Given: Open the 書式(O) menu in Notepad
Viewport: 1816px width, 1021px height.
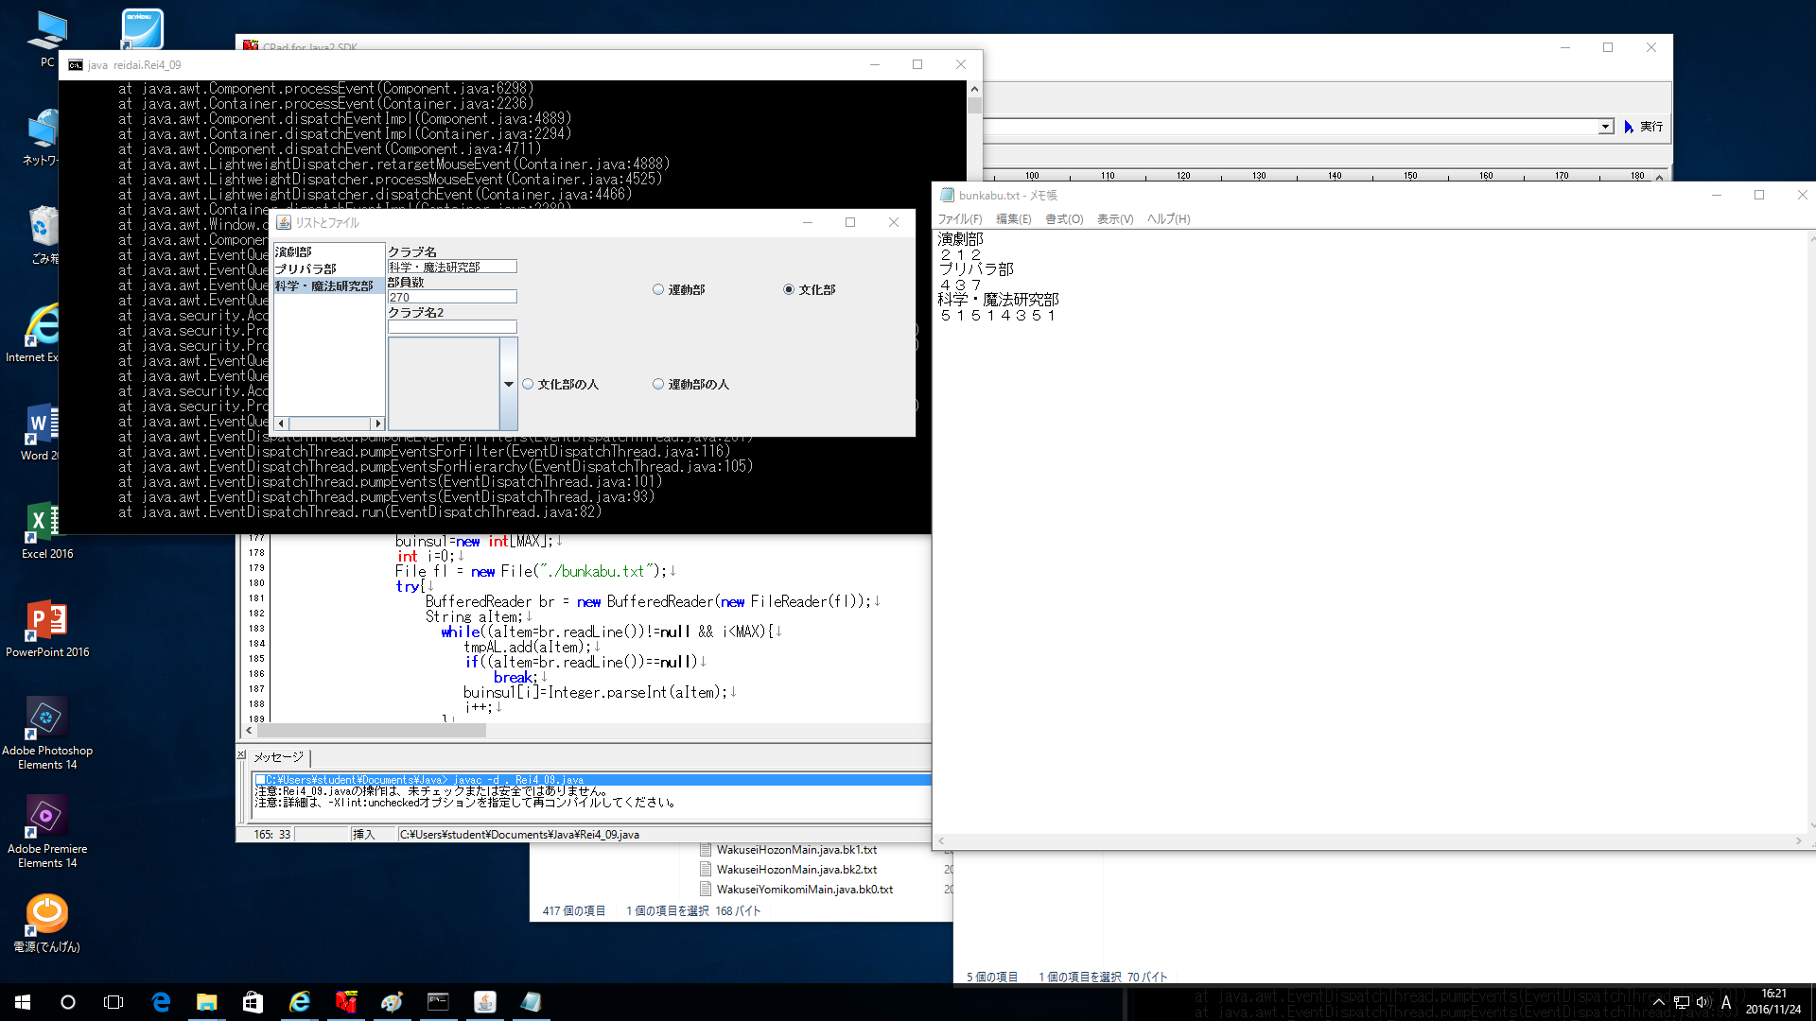Looking at the screenshot, I should pos(1064,219).
